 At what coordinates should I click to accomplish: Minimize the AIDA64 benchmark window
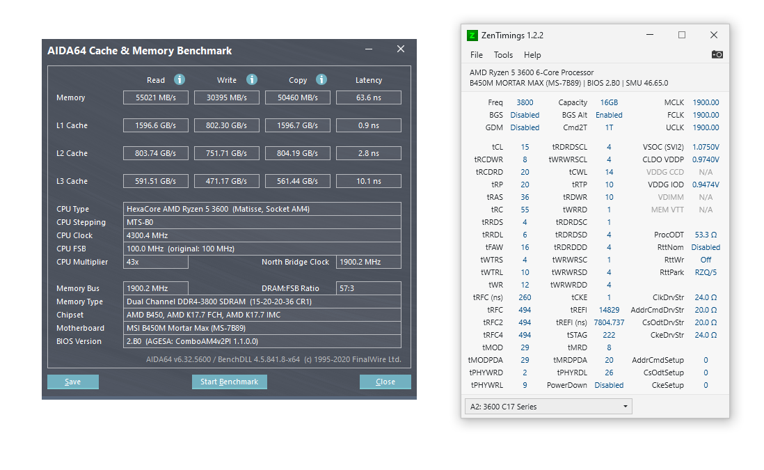coord(369,49)
